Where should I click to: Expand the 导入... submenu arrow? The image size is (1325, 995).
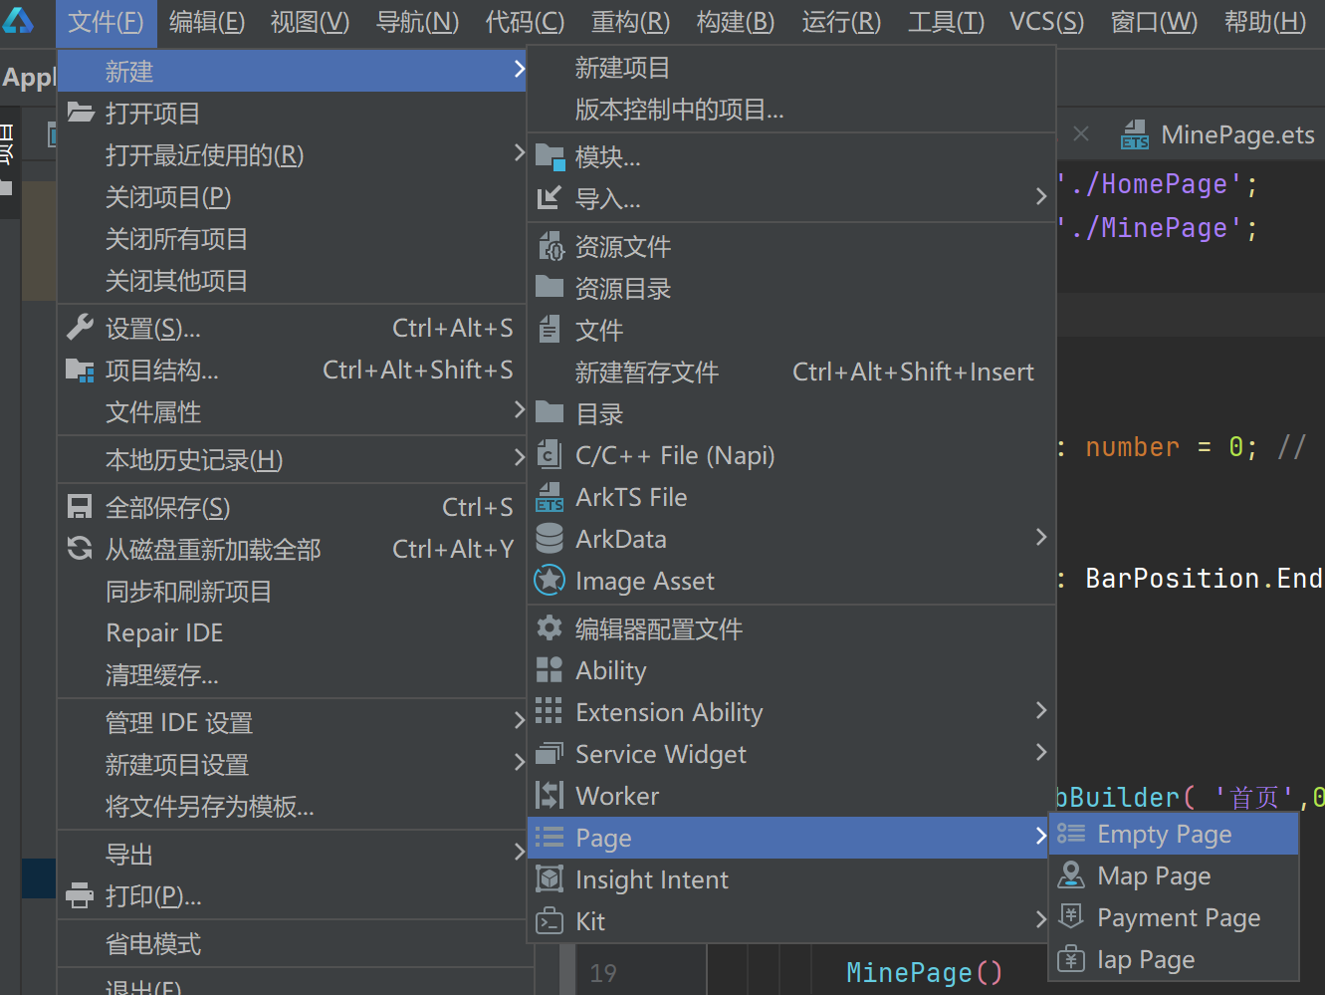tap(1041, 197)
